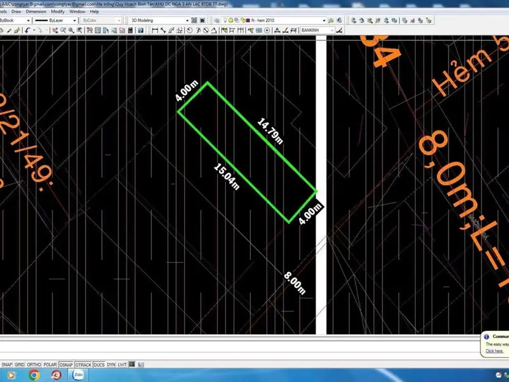509x382 pixels.
Task: Open the 3D Modeling workspace dropdown
Action: pyautogui.click(x=187, y=20)
